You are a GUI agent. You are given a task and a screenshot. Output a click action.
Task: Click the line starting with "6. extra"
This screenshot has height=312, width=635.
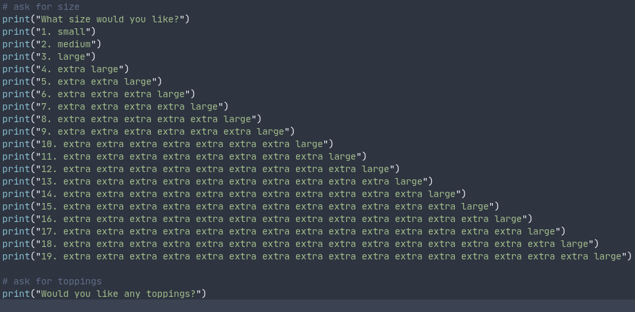112,94
